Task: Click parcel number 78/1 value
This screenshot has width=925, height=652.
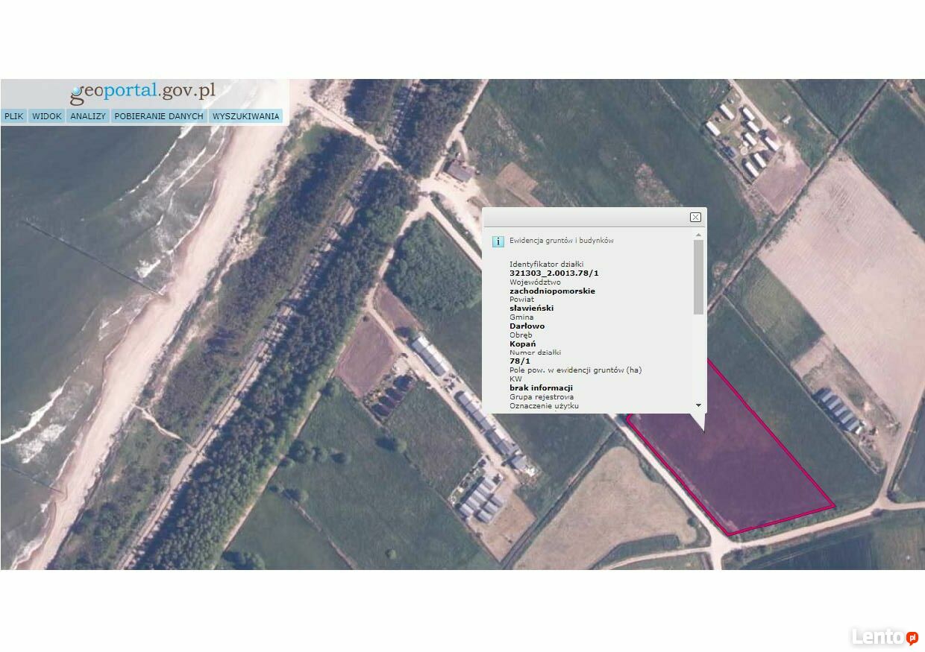Action: pos(519,361)
